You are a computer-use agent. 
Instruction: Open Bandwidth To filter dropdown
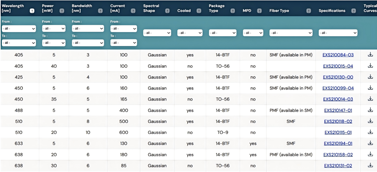pos(88,43)
